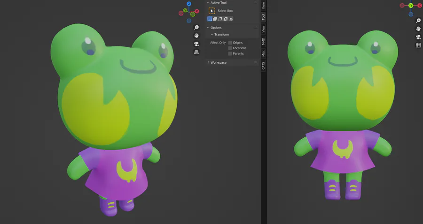
Task: Click the blue Z axis on left viewport gizmo
Action: point(189,4)
